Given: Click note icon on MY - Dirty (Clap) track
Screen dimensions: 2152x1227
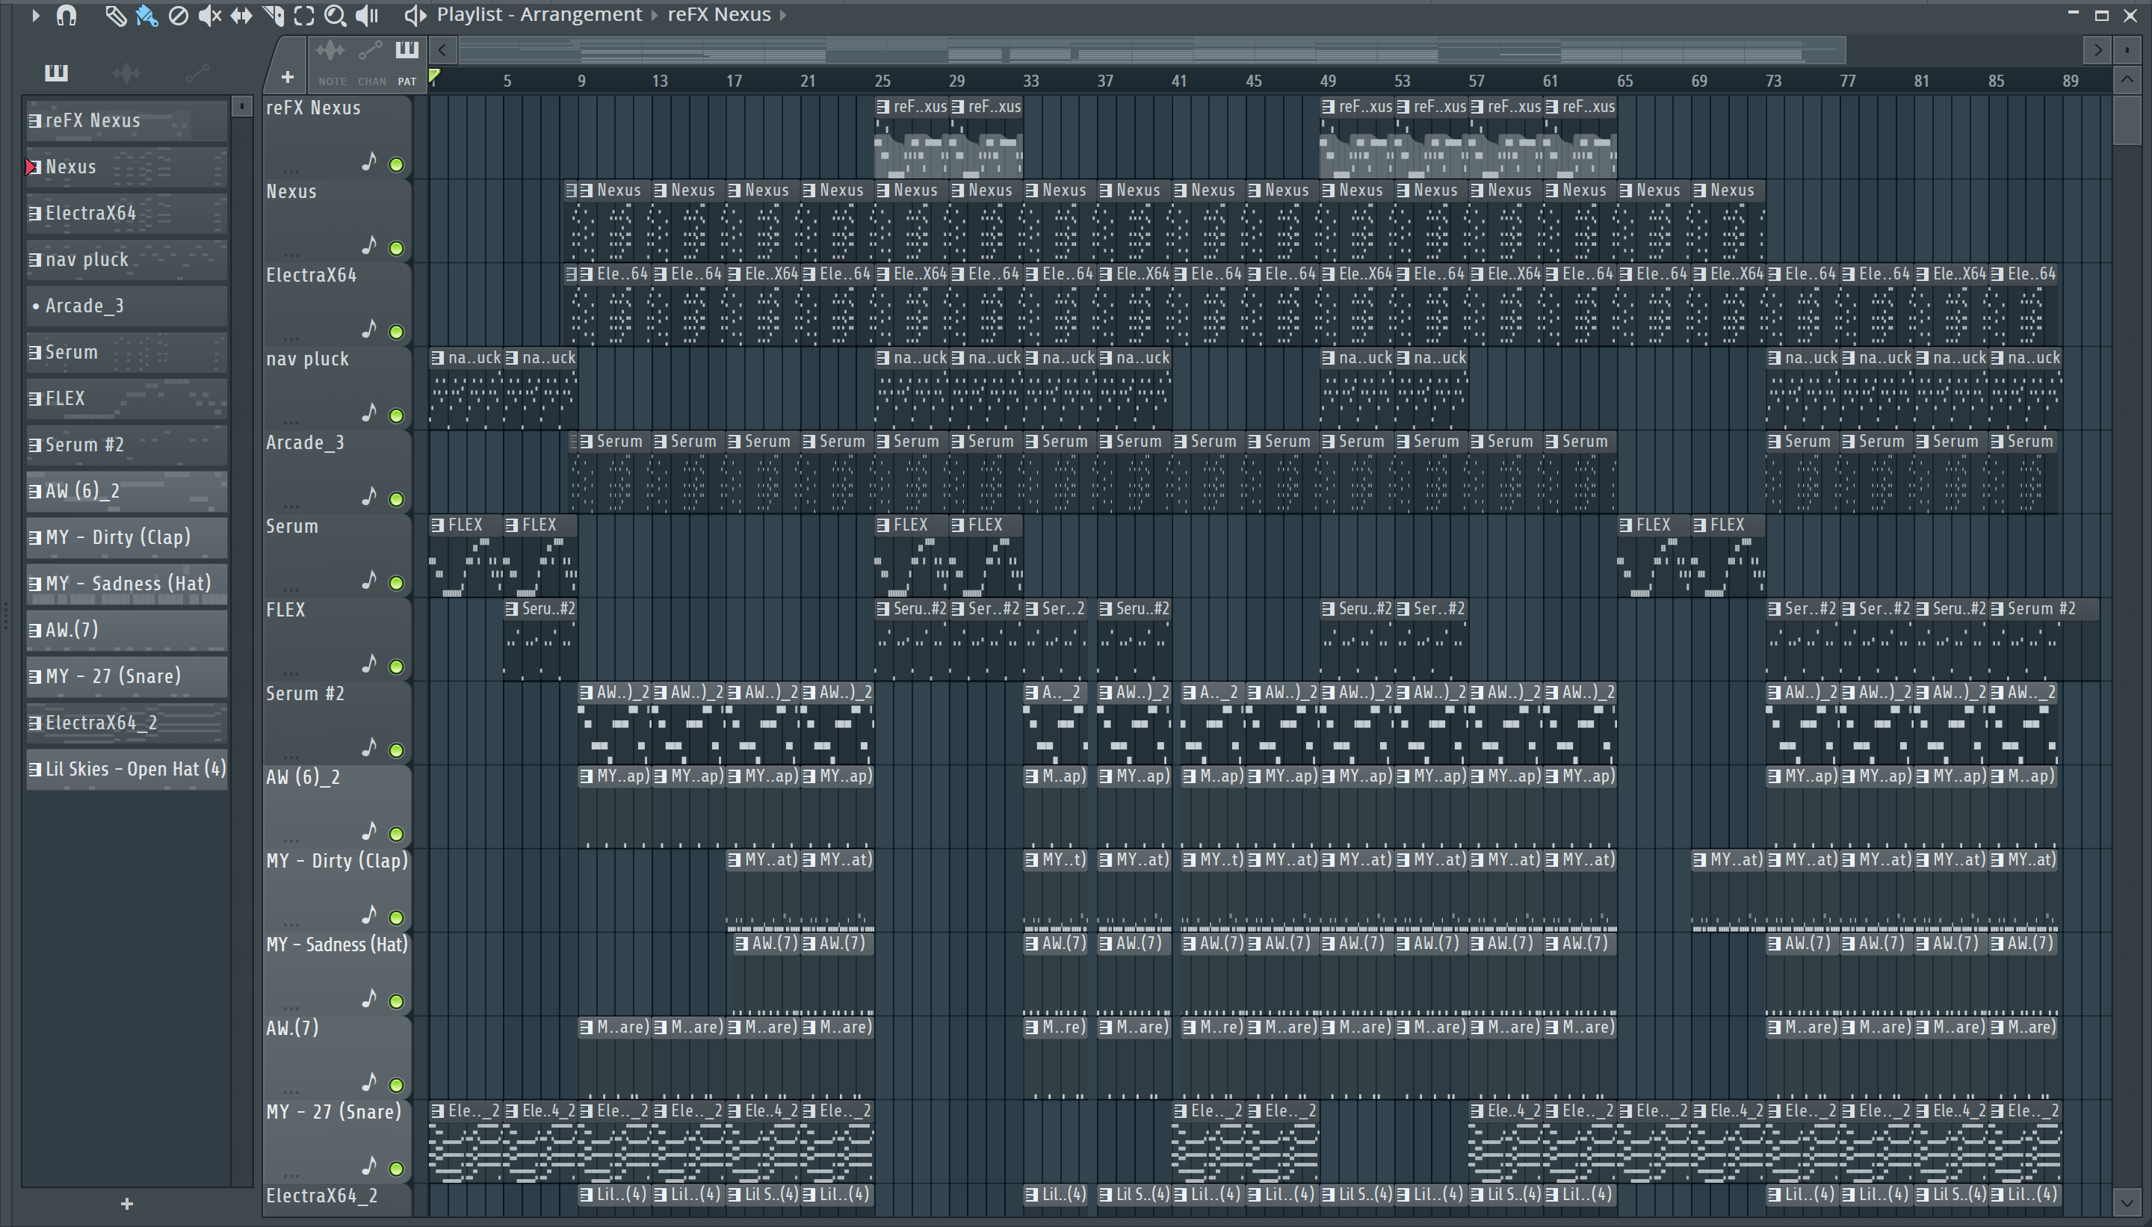Looking at the screenshot, I should pos(369,915).
